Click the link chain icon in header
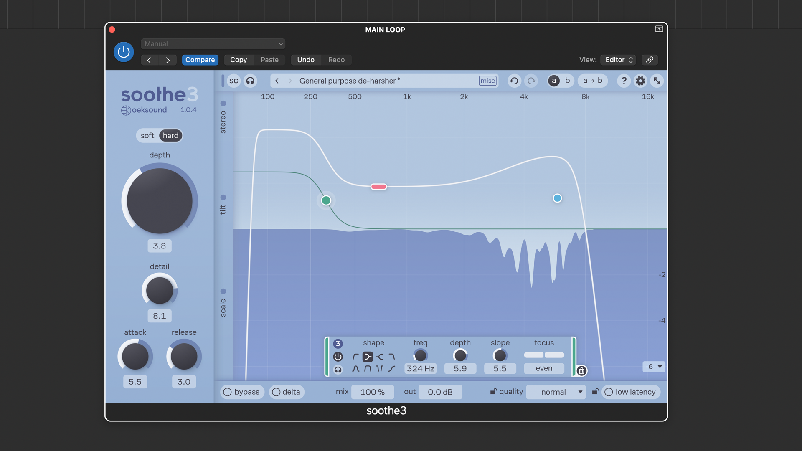This screenshot has height=451, width=802. [x=650, y=60]
